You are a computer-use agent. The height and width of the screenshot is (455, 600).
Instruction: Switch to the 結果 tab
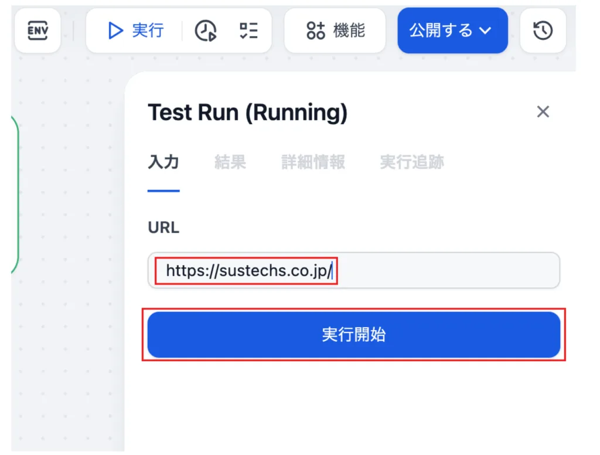coord(230,162)
